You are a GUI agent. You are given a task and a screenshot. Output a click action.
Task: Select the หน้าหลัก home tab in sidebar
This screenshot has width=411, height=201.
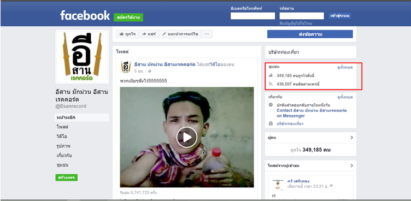(82, 117)
